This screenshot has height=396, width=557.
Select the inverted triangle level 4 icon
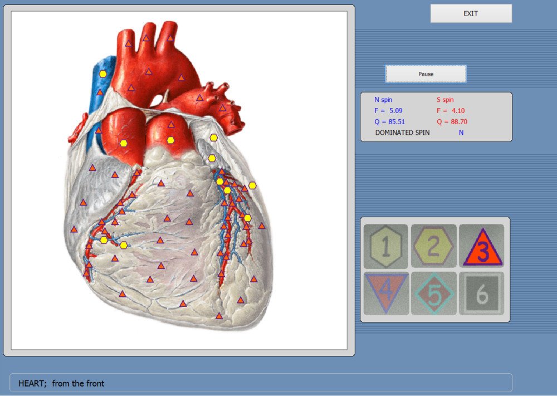(385, 292)
